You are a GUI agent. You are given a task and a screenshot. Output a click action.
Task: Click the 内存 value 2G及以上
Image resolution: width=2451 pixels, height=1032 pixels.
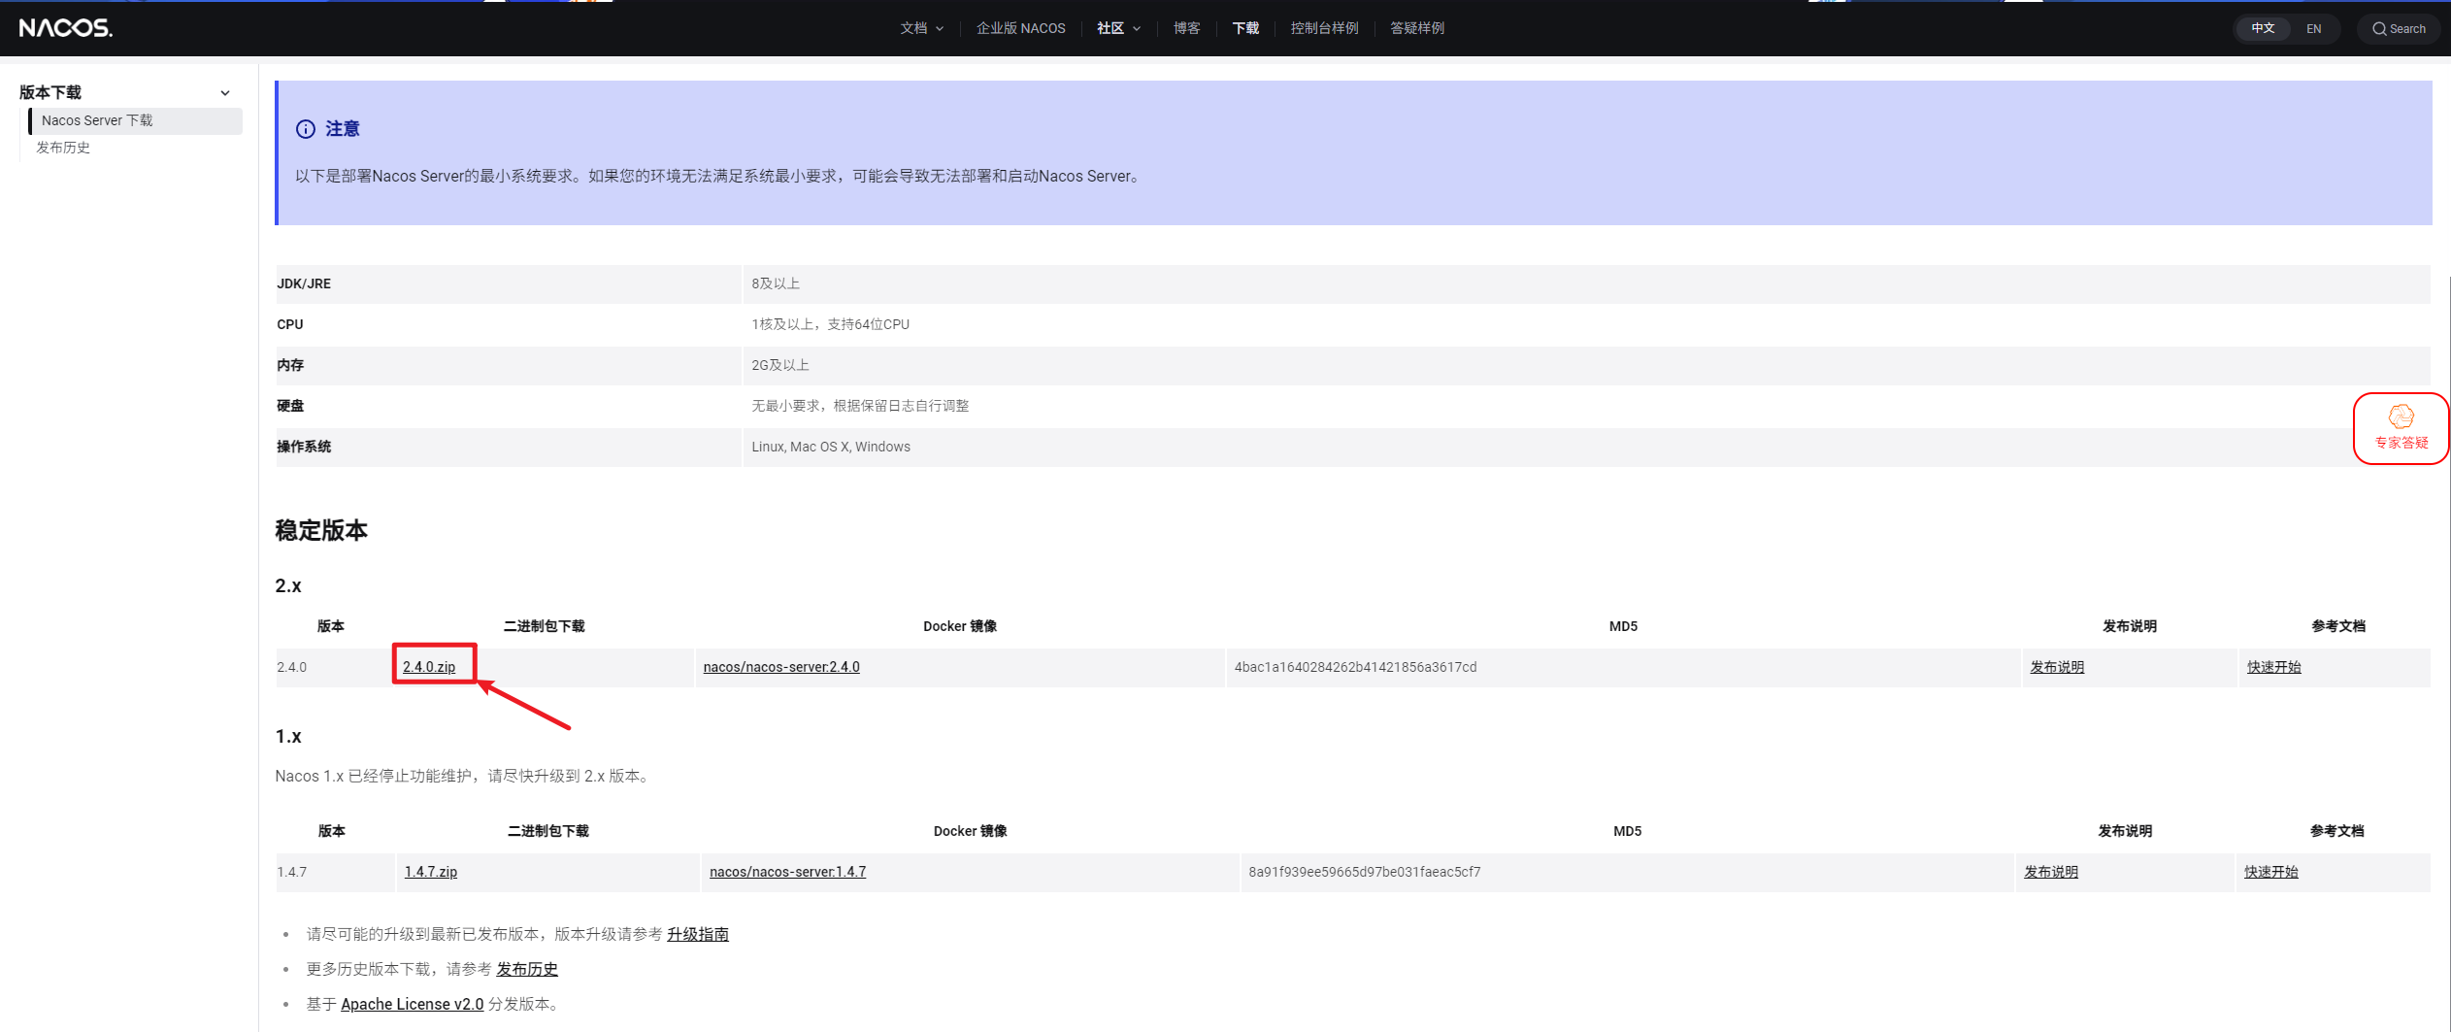(780, 365)
